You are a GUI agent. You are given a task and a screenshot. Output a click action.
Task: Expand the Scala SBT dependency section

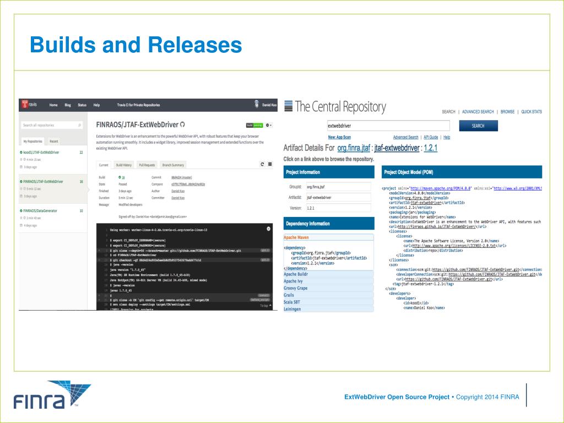tap(328, 302)
